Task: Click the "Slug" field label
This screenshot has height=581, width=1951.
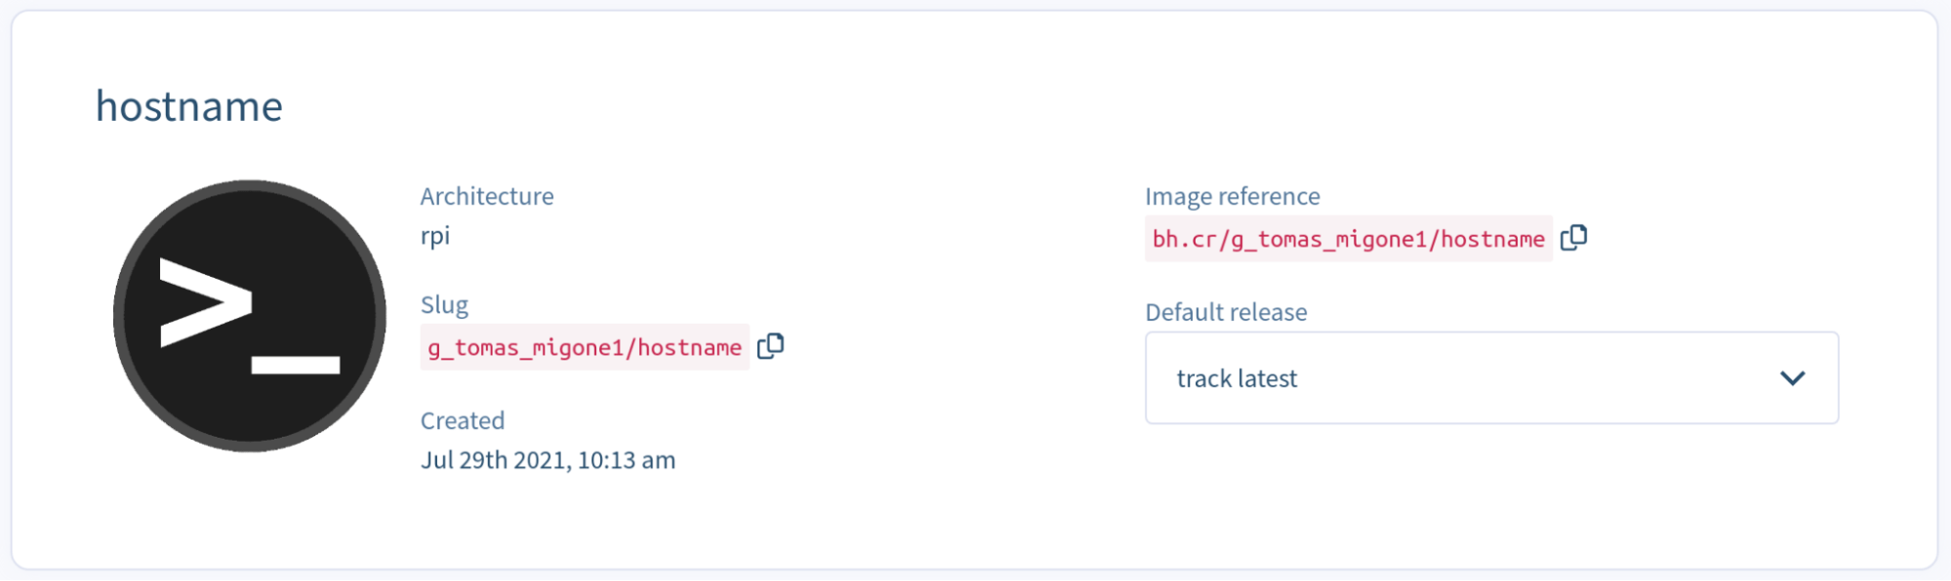Action: click(444, 305)
